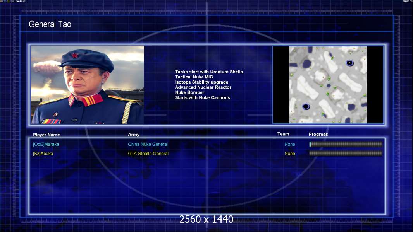Select player [Kz]Abuka
Image resolution: width=413 pixels, height=232 pixels.
pyautogui.click(x=43, y=154)
